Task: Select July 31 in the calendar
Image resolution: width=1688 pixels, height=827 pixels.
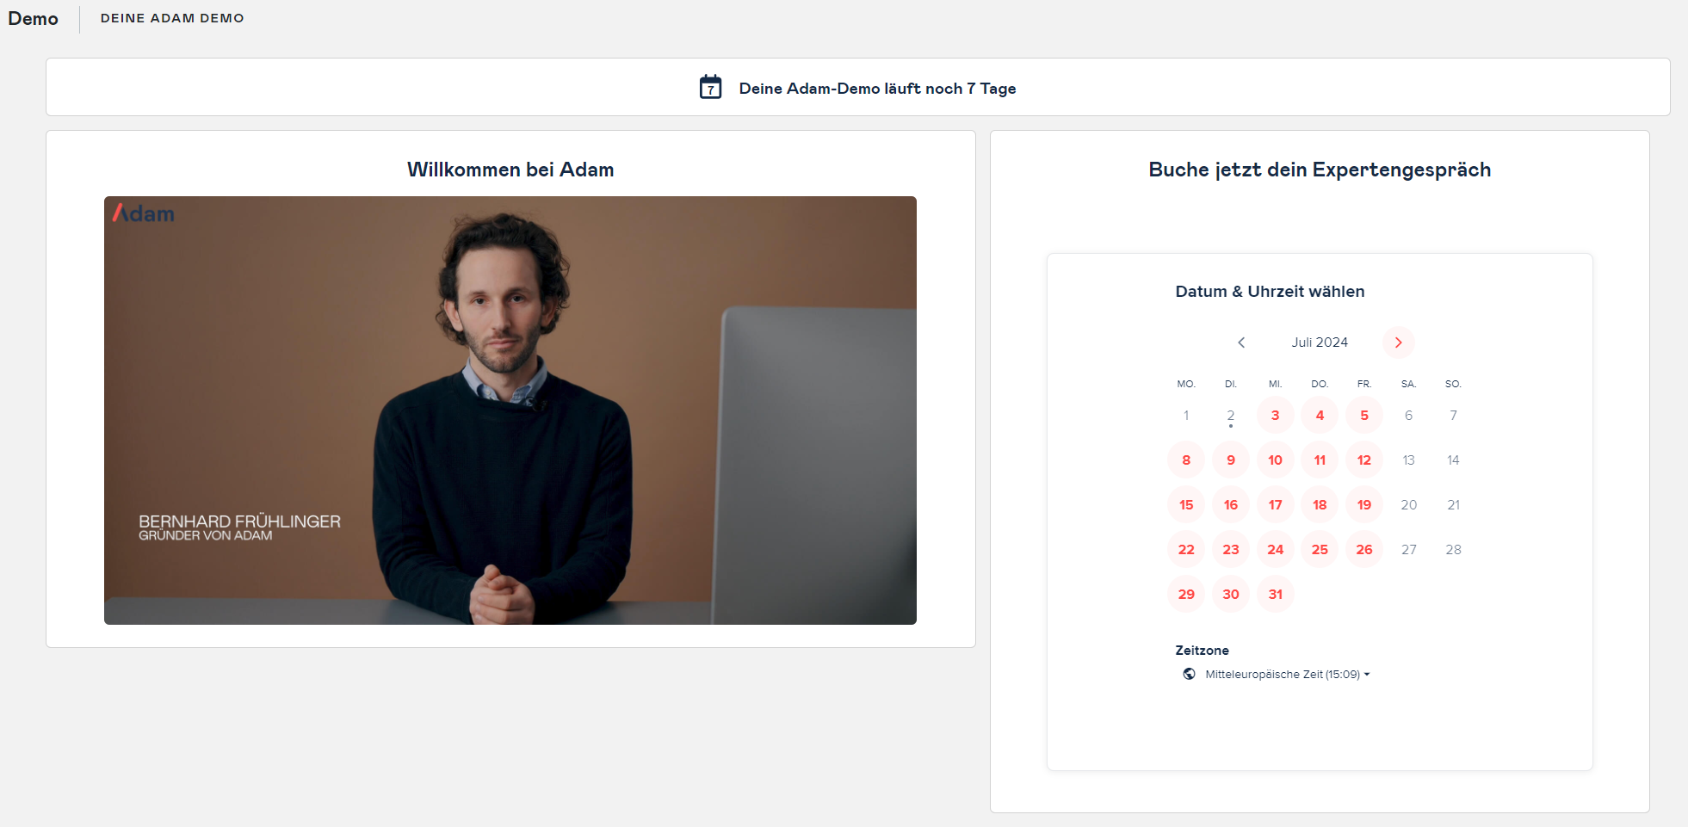Action: (x=1276, y=595)
